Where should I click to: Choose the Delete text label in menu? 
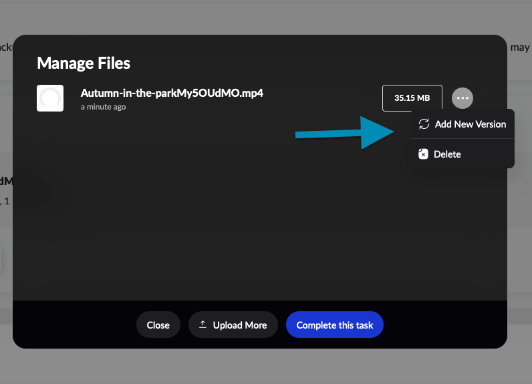(x=447, y=154)
